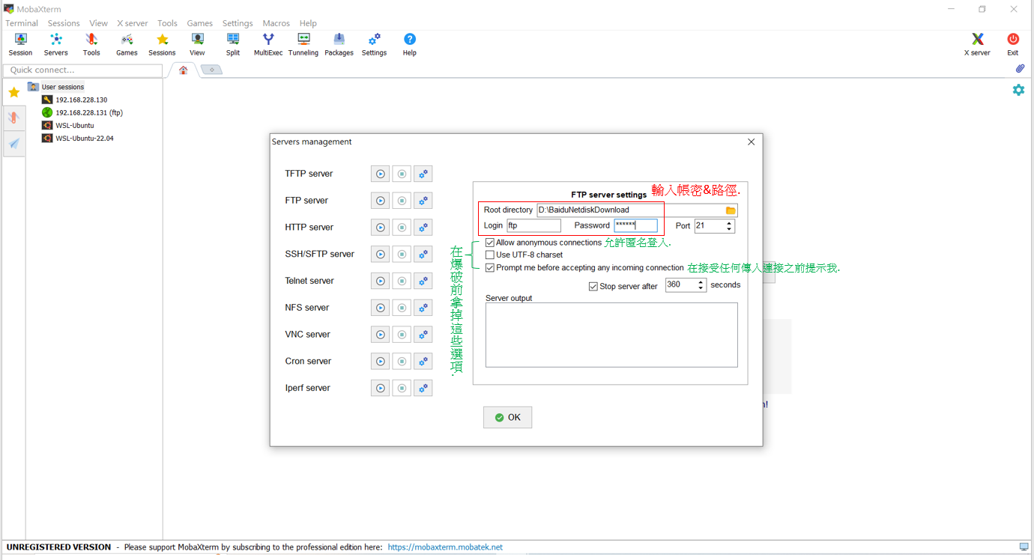1034x560 pixels.
Task: Browse for root directory folder icon
Action: pyautogui.click(x=731, y=210)
